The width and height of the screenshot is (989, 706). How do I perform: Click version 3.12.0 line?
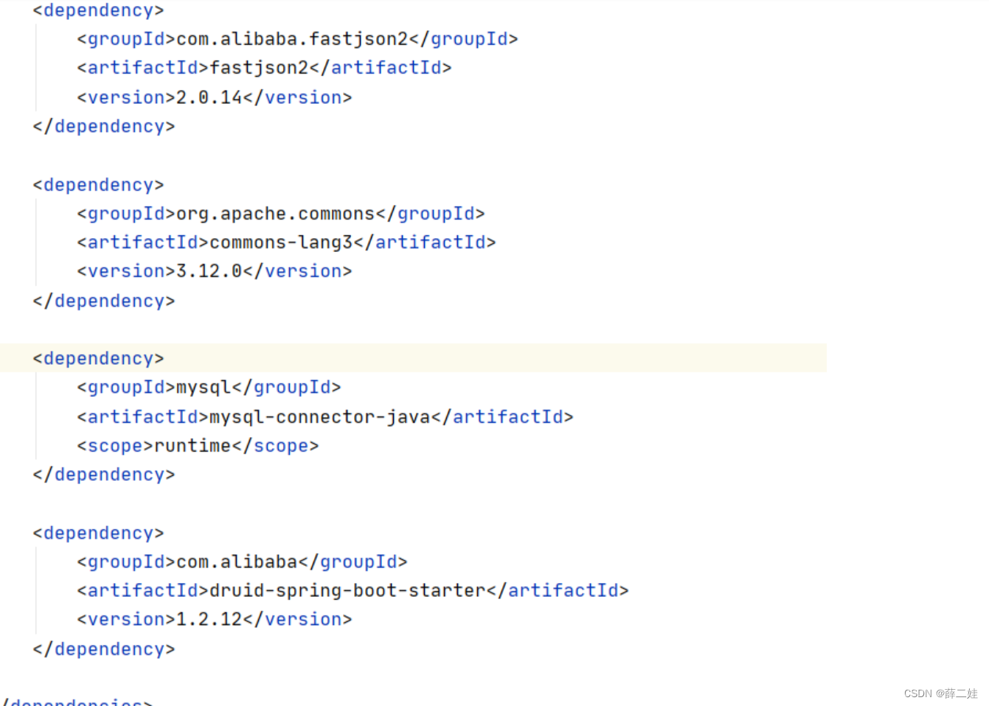[215, 271]
